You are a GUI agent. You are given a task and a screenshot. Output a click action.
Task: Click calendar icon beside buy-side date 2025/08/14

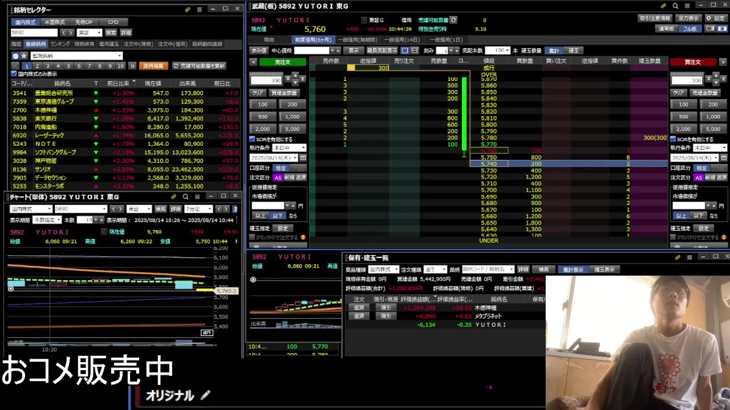(x=723, y=158)
